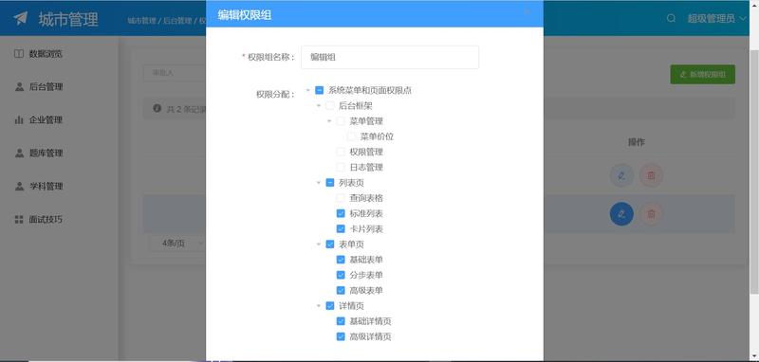Check the 后台框架 checkbox

tap(329, 105)
